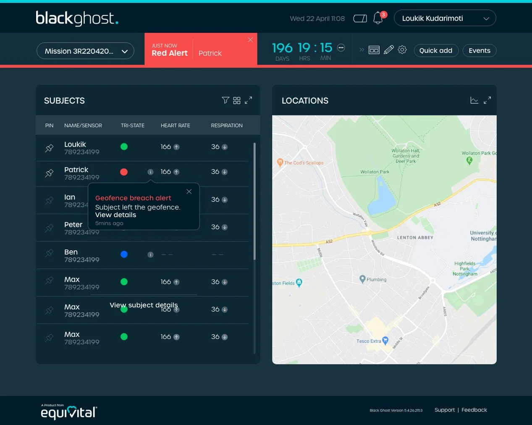Open the dashboard layout icon

tap(374, 50)
